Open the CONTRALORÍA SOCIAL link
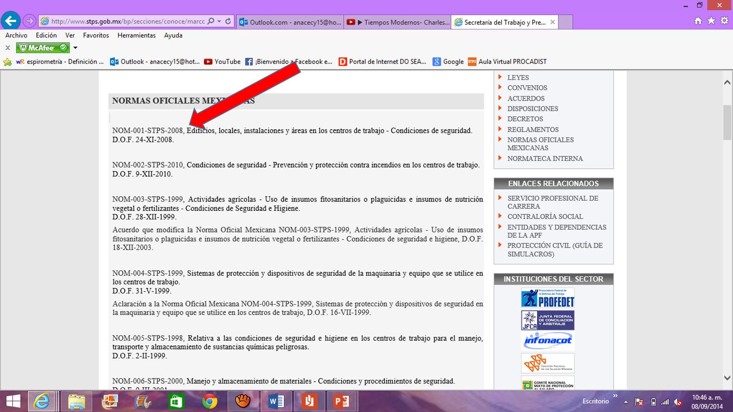This screenshot has width=733, height=412. click(x=545, y=217)
